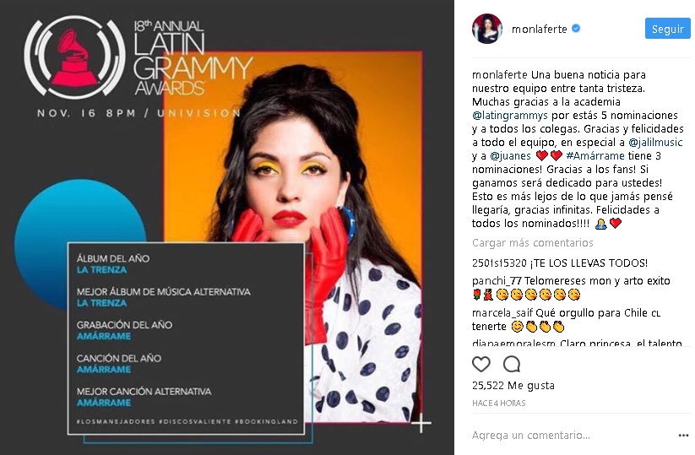The height and width of the screenshot is (455, 695).
Task: Follow the account with Seguir button
Action: (667, 29)
